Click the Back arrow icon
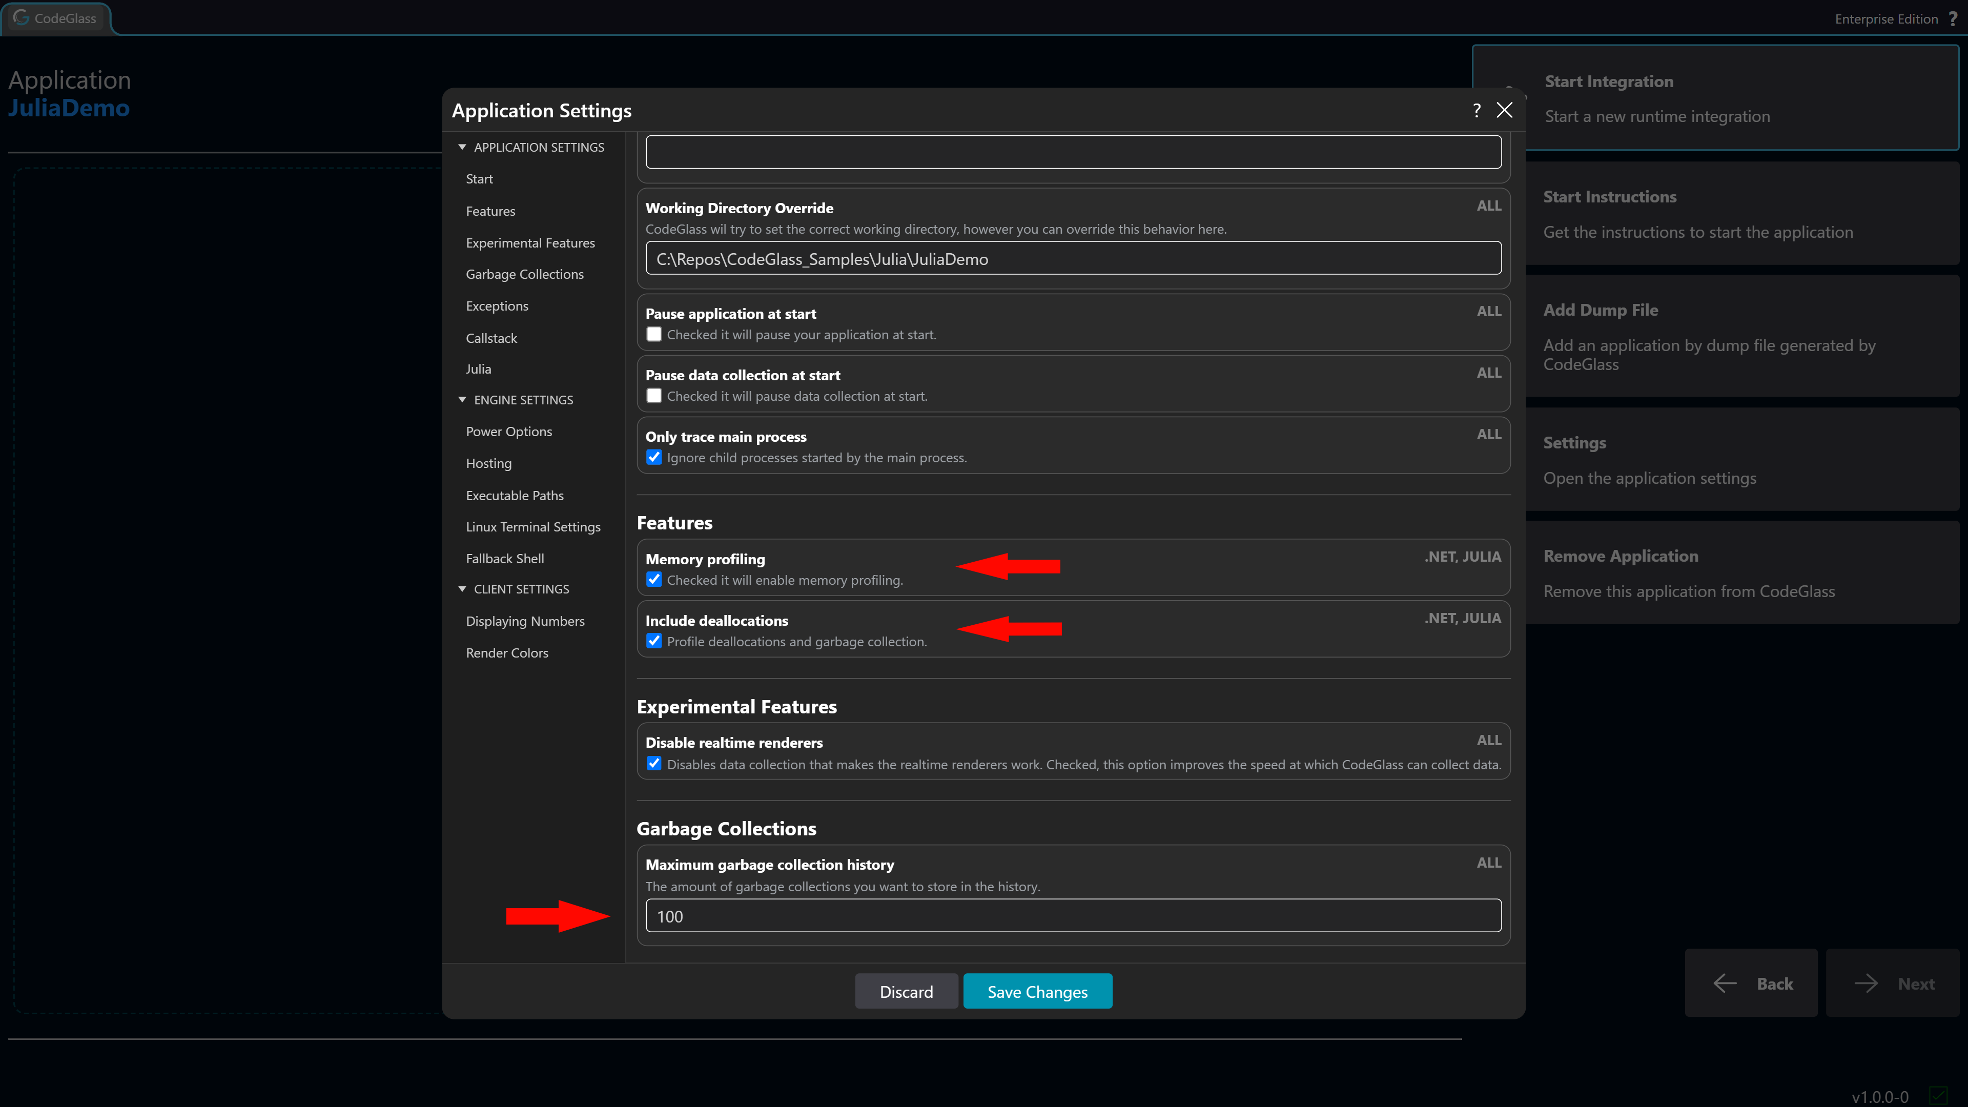 click(1725, 983)
